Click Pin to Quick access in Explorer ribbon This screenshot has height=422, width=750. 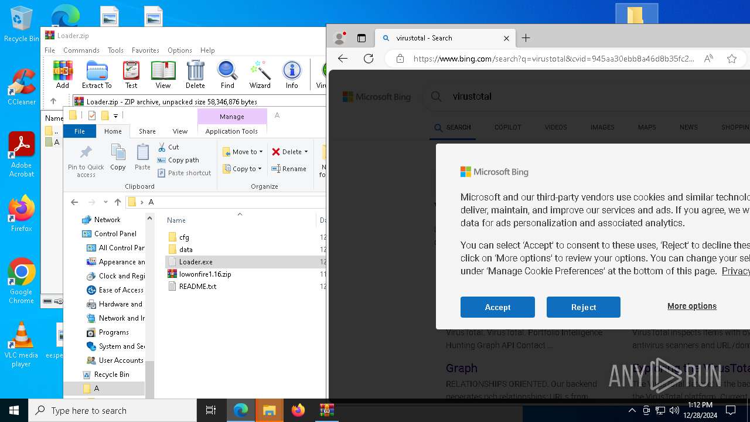click(x=86, y=161)
